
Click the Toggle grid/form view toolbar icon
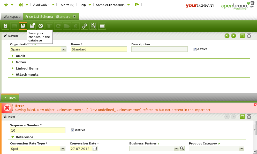(x=102, y=26)
